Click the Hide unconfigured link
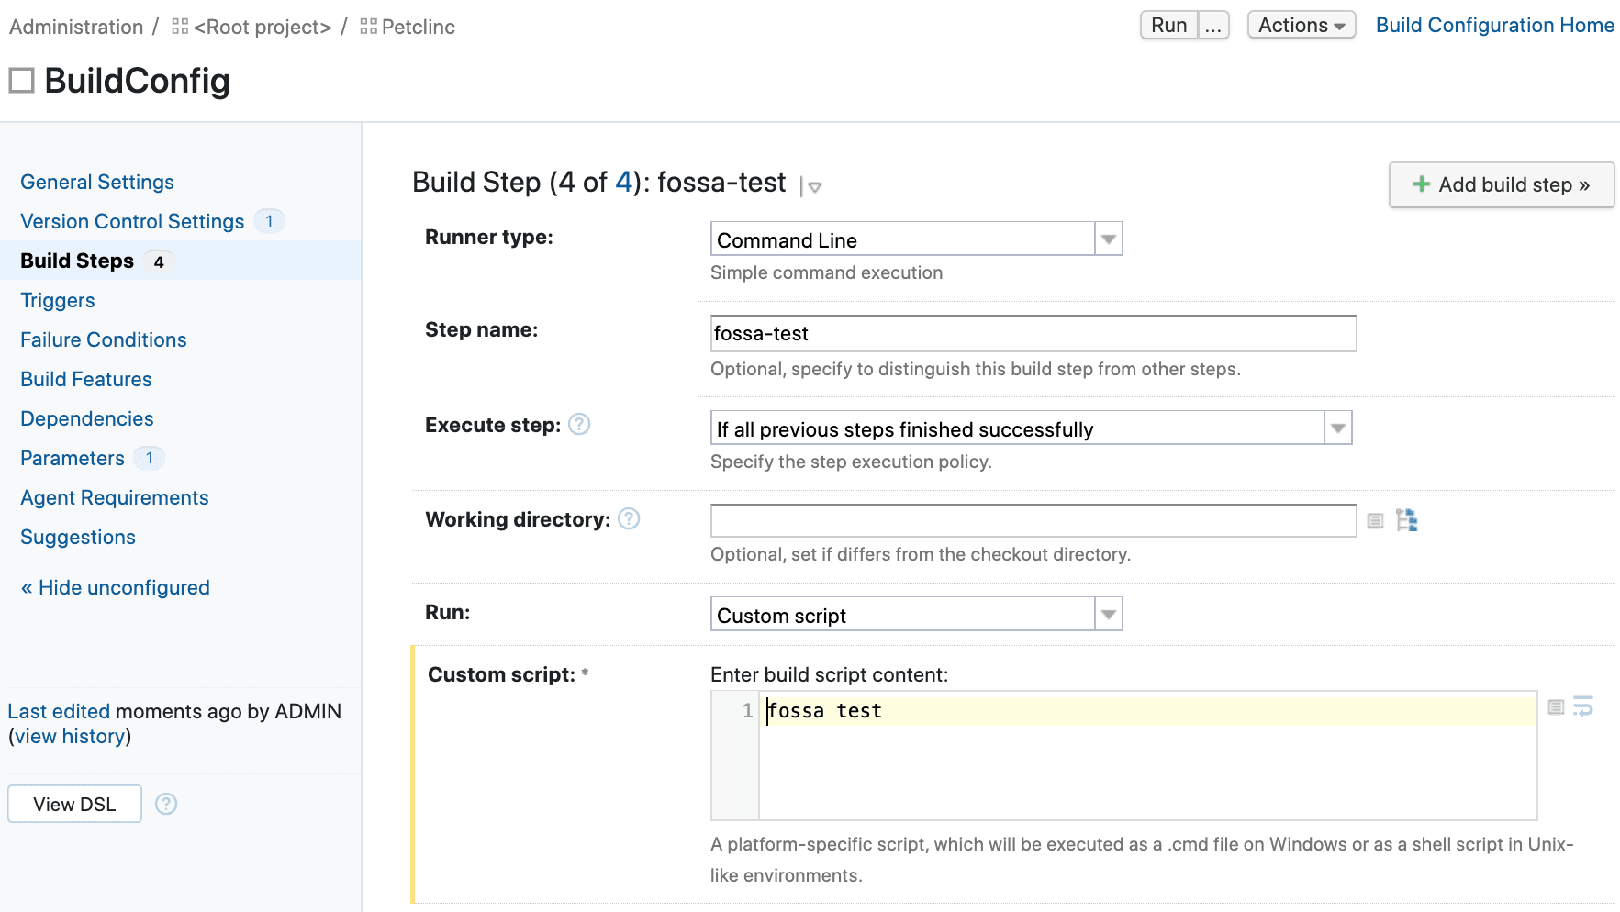This screenshot has width=1620, height=912. pos(116,587)
